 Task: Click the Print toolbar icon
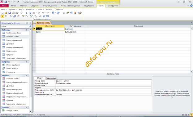(x=13, y=13)
